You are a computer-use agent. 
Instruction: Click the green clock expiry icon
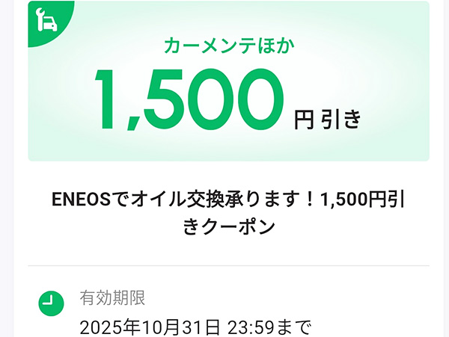[51, 303]
